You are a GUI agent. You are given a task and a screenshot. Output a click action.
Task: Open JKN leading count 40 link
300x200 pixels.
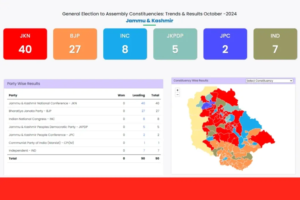[143, 103]
